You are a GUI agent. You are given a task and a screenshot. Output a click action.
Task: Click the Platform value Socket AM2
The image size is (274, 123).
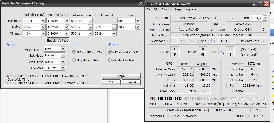[243, 24]
